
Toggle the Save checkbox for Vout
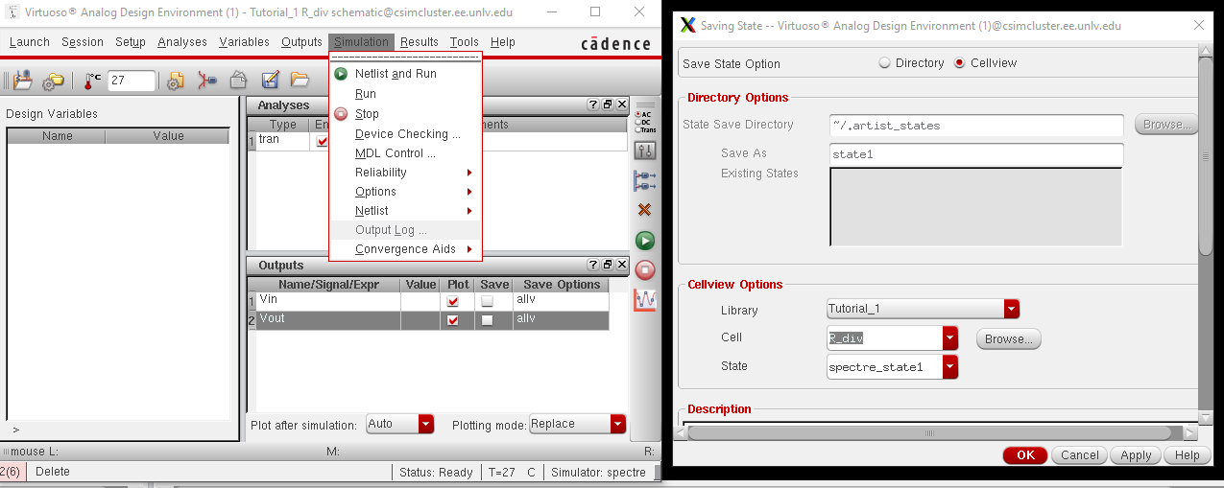tap(487, 320)
